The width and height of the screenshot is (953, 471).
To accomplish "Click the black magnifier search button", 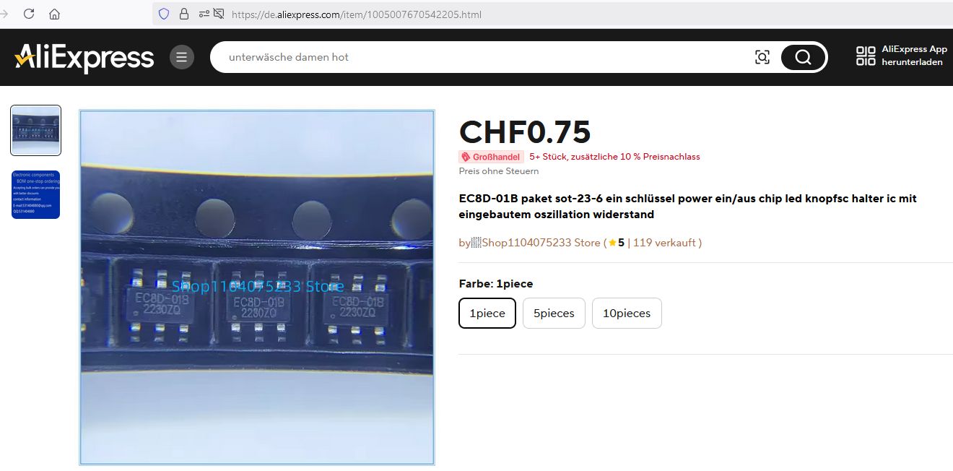I will click(x=803, y=57).
